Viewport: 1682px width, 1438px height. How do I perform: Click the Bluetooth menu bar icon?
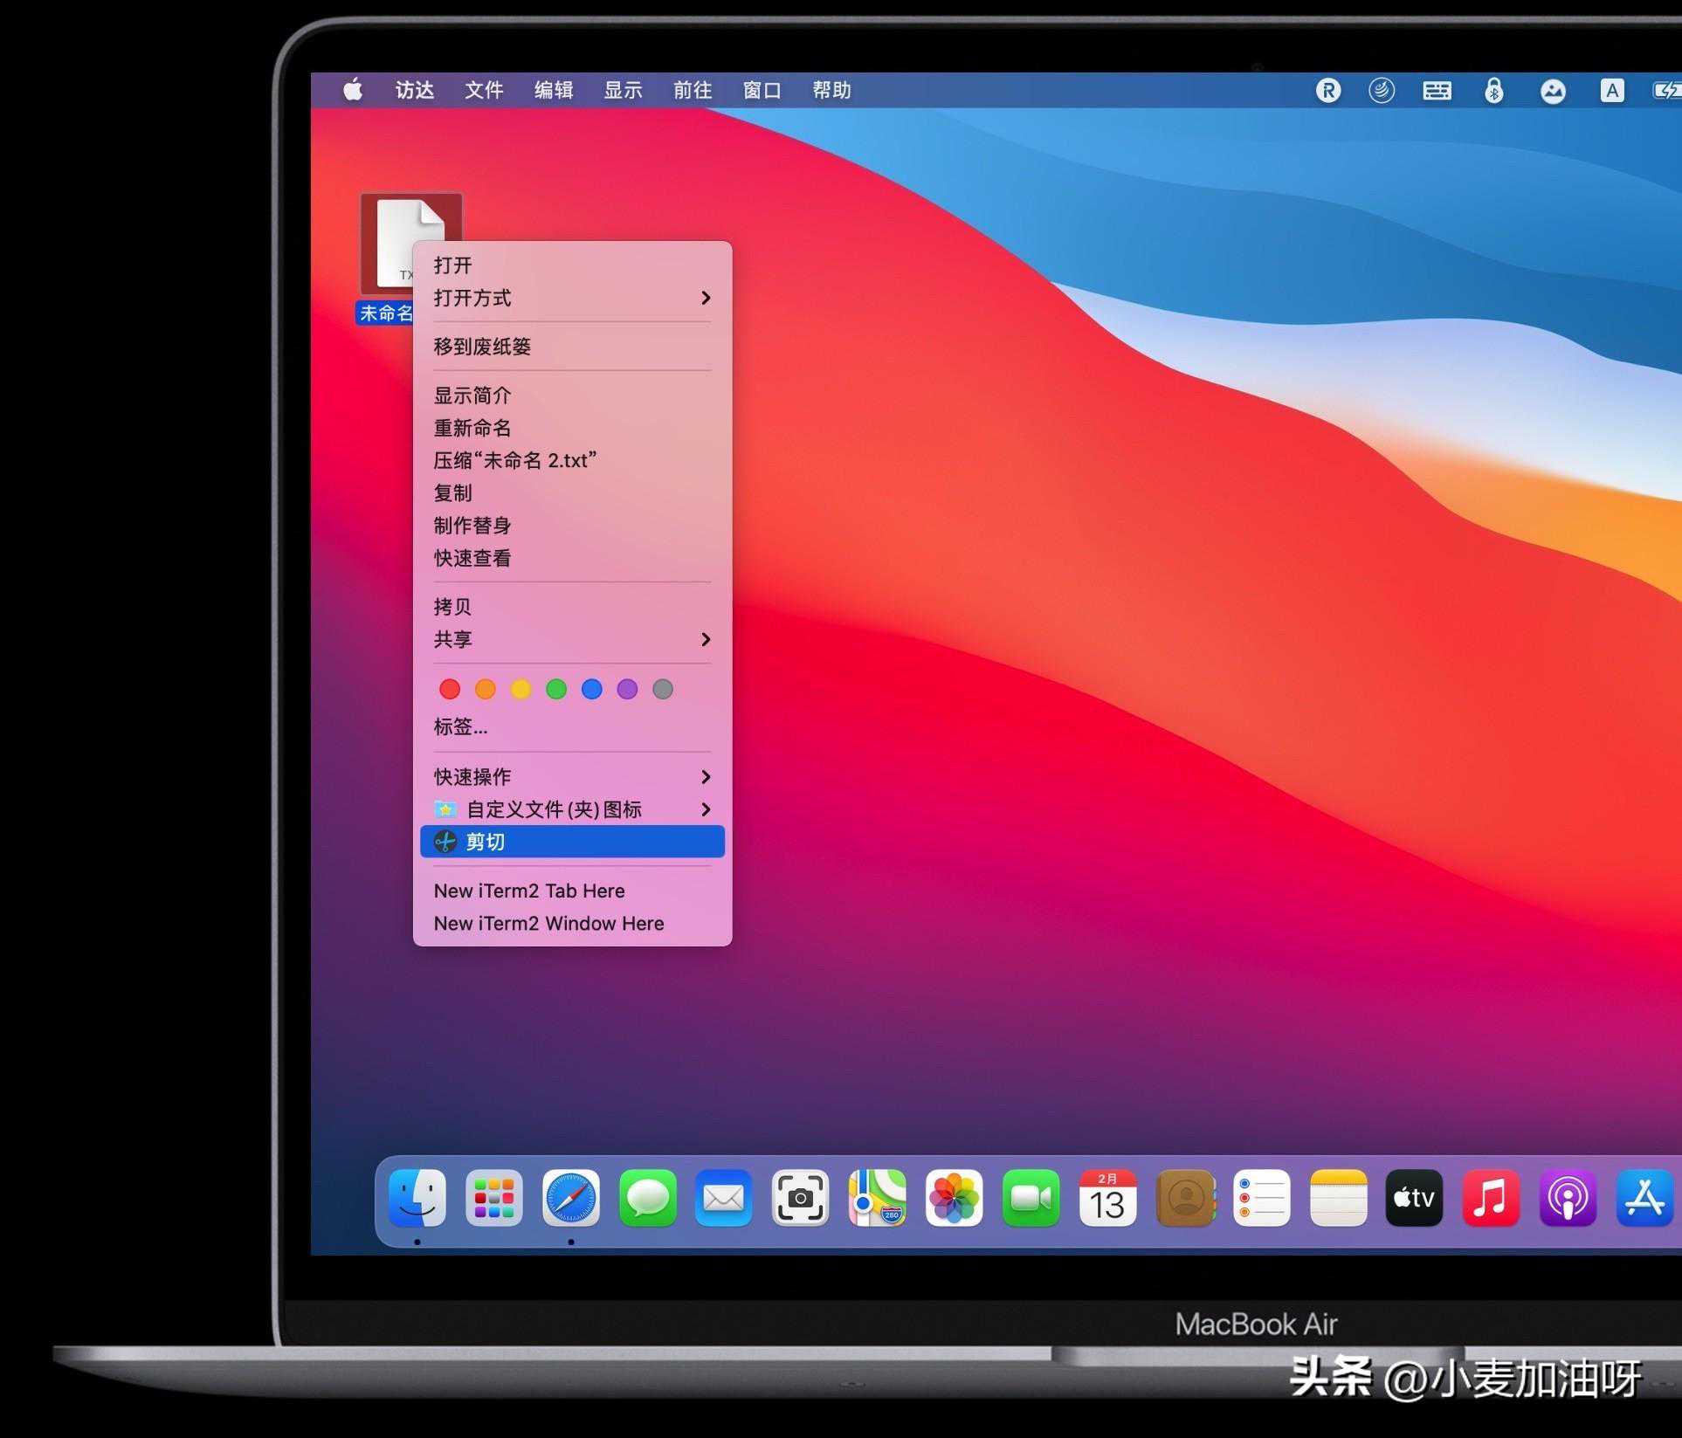[1493, 91]
